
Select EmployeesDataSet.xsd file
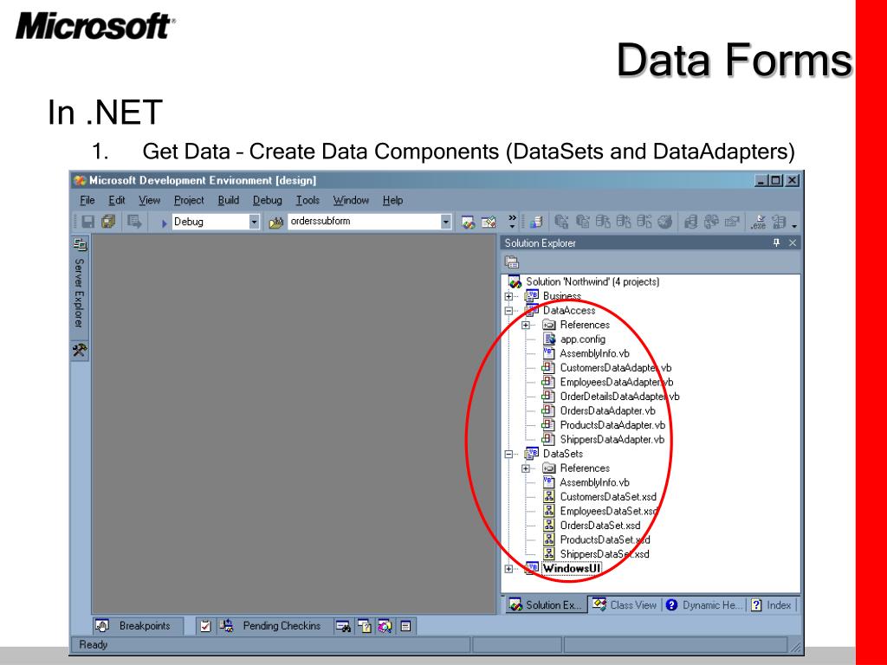(x=609, y=511)
